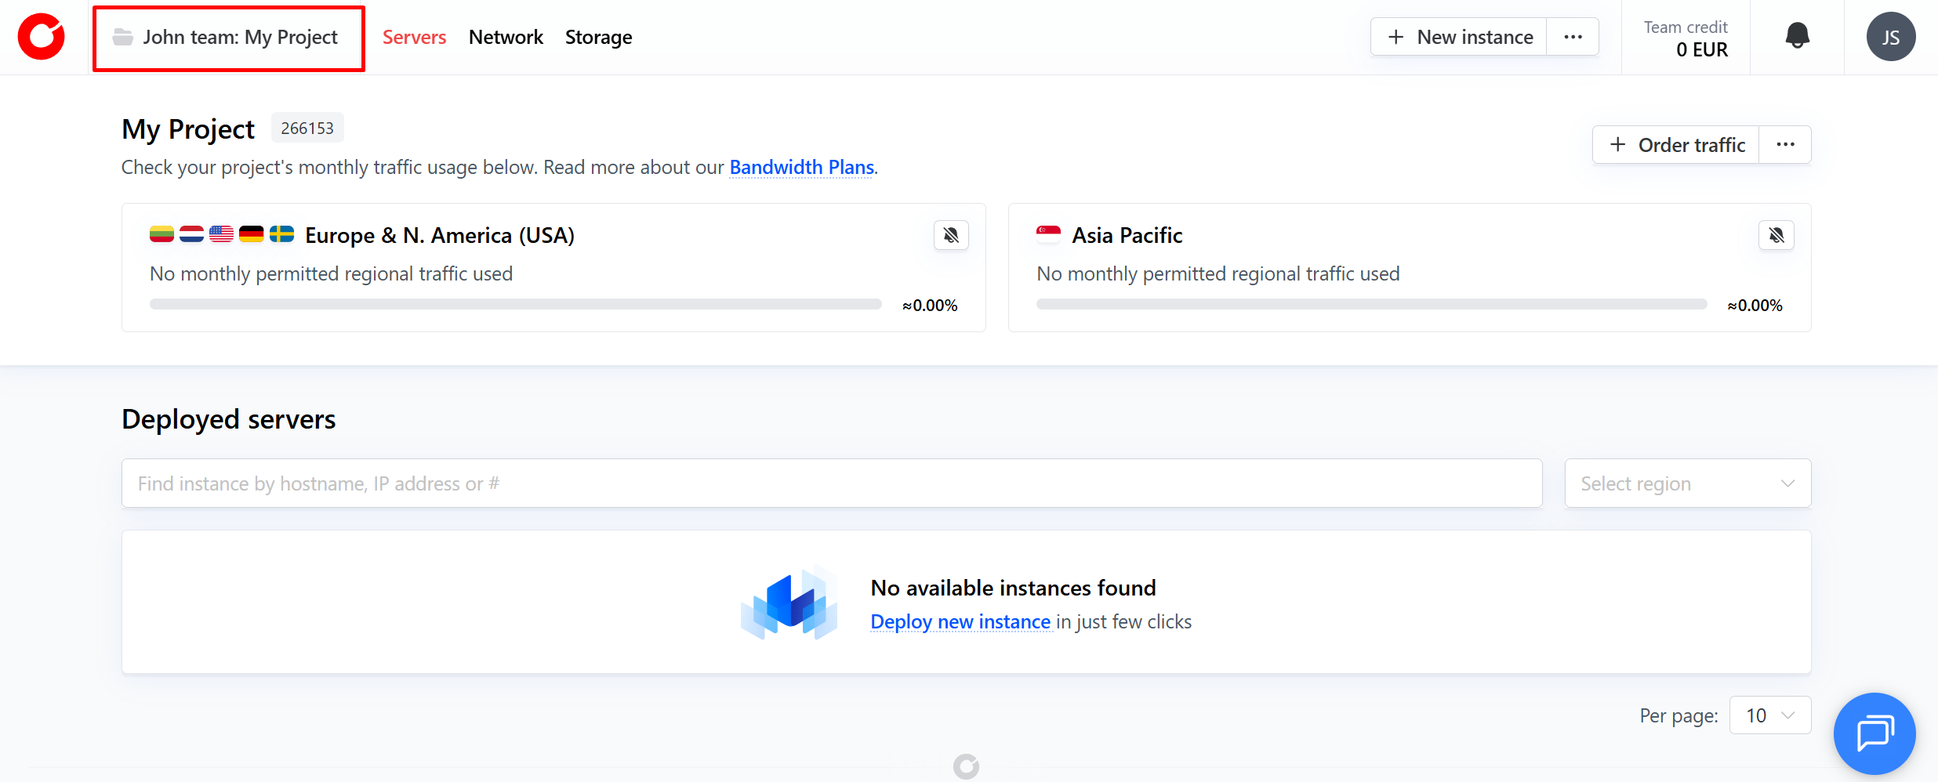Open the live chat bubble

coord(1874,733)
